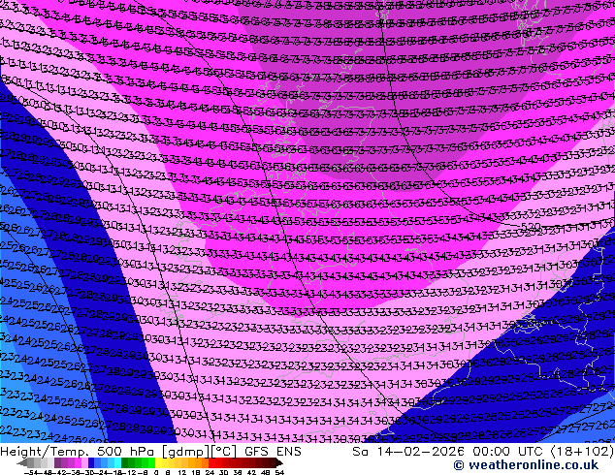Click the yellow swatch in temperature legend
Screen dimensions: 615x475
tap(158, 462)
